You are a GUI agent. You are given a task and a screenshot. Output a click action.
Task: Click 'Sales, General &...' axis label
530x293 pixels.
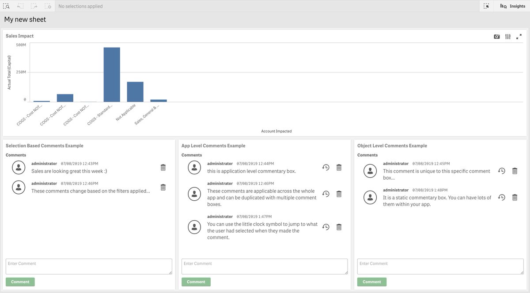pos(147,115)
